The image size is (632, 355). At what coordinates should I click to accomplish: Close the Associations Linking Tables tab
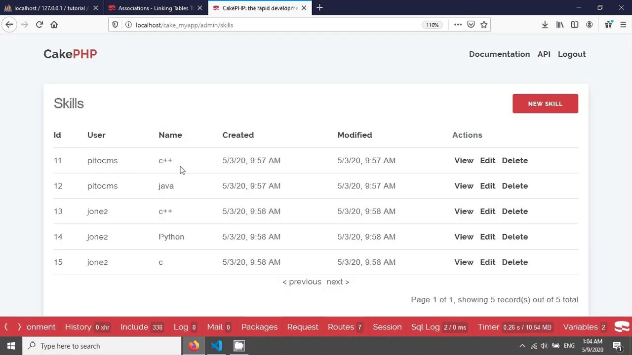[199, 8]
